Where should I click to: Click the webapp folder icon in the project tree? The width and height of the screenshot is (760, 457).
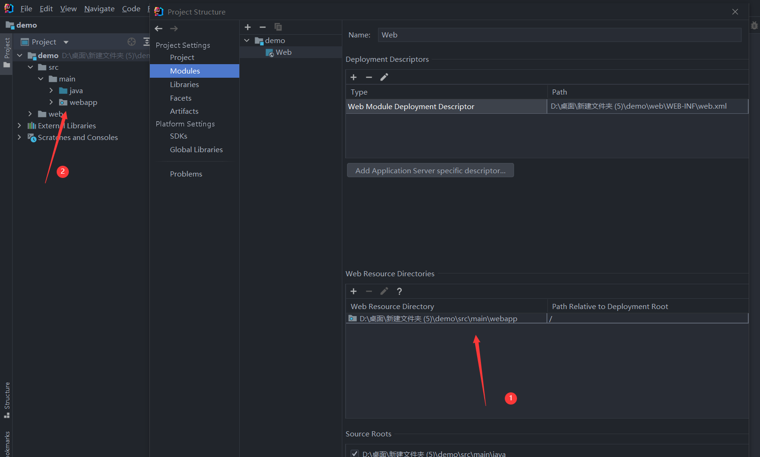pos(63,102)
